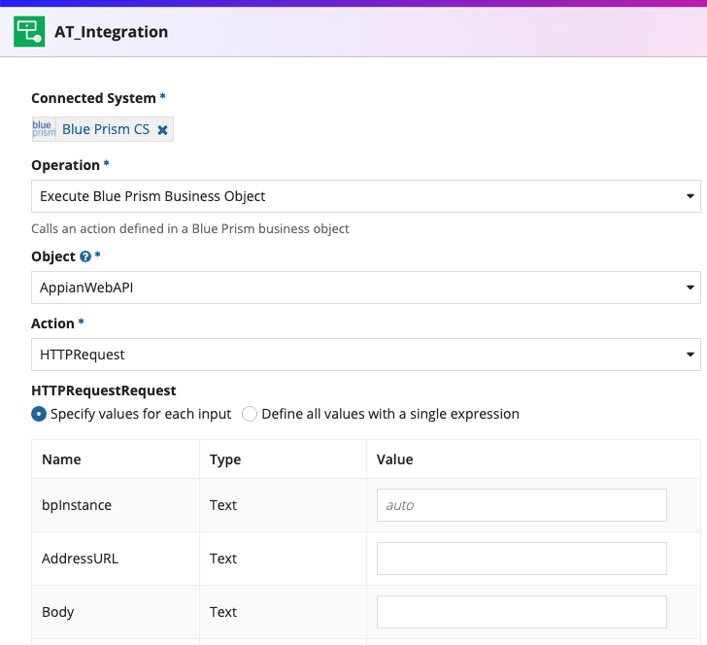Viewport: 707px width, 645px height.
Task: Click the Text type cell for AddressURL
Action: [283, 559]
